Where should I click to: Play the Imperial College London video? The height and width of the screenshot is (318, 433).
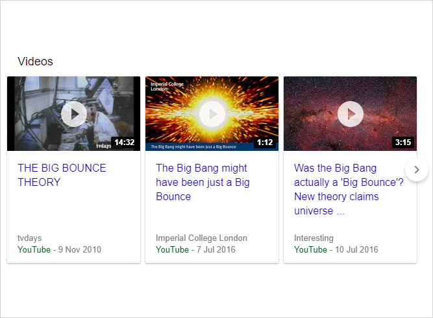click(212, 114)
